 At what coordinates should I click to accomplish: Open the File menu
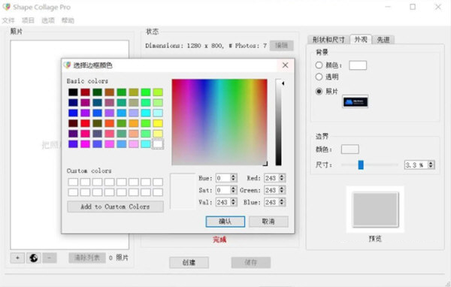point(8,20)
